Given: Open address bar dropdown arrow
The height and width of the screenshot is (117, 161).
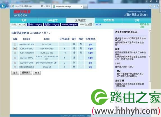Looking at the screenshot, I should (x=44, y=6).
